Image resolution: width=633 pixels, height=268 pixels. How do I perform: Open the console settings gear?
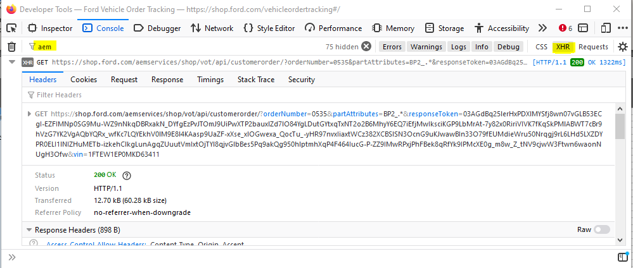coord(623,47)
